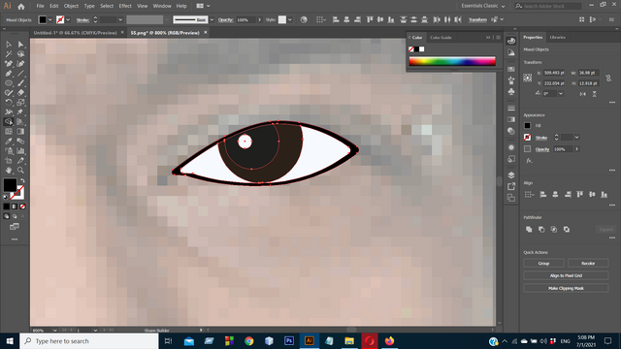Click the Group quick action
This screenshot has height=349, width=621.
[x=543, y=263]
